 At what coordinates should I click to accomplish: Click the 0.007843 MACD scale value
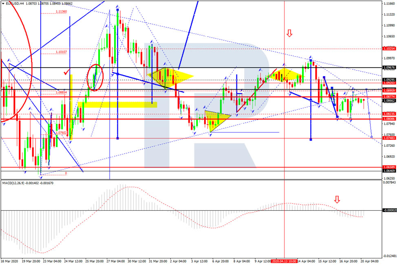click(x=389, y=182)
